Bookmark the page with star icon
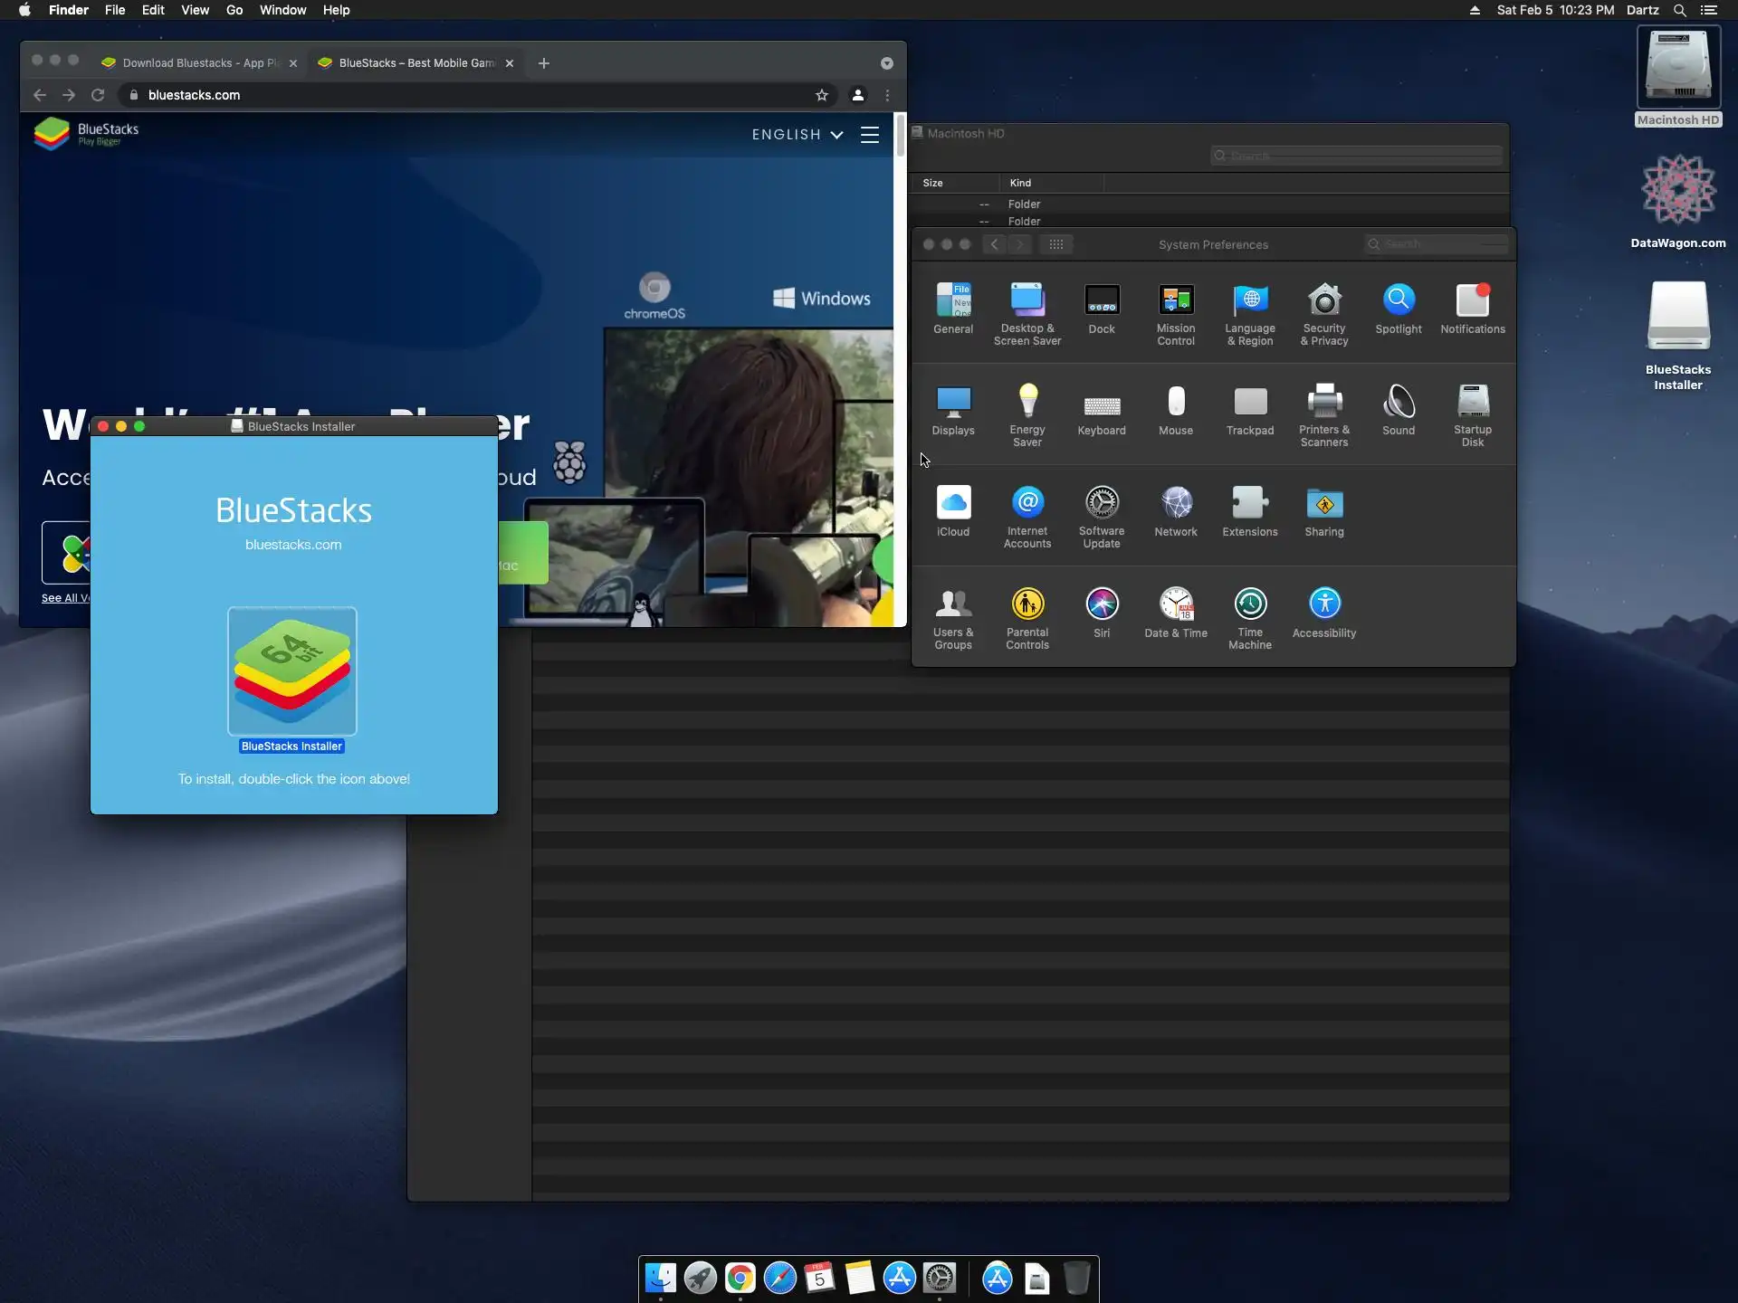This screenshot has width=1738, height=1303. click(821, 95)
